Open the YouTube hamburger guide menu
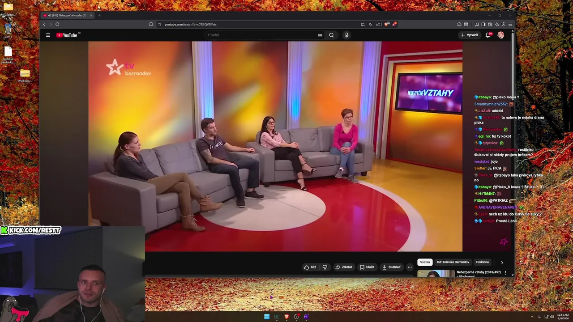Image resolution: width=573 pixels, height=322 pixels. click(48, 35)
